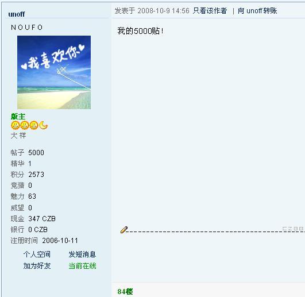
Task: Click the 积分 2573 score entry
Action: click(28, 175)
